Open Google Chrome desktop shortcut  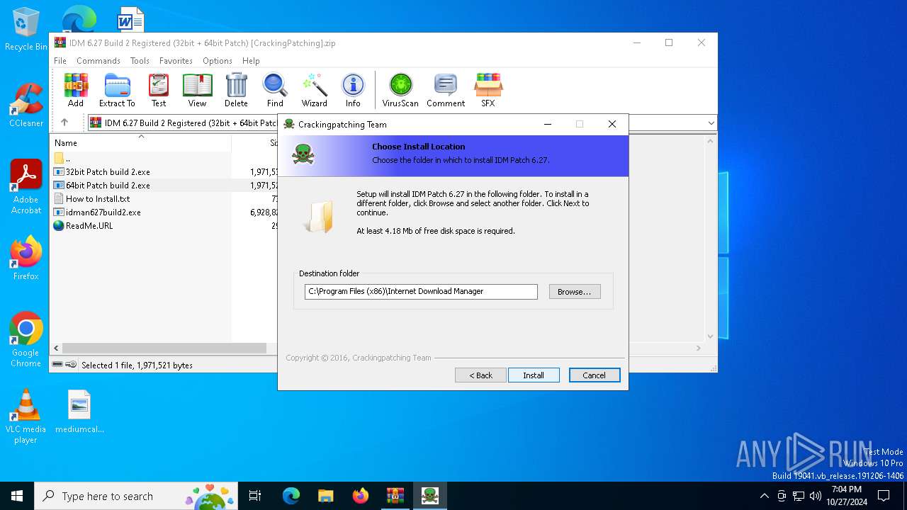pyautogui.click(x=26, y=339)
